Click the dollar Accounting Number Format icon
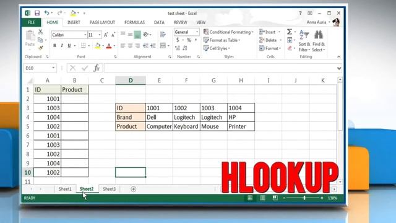Viewport: 396px width, 223px height. [178, 40]
